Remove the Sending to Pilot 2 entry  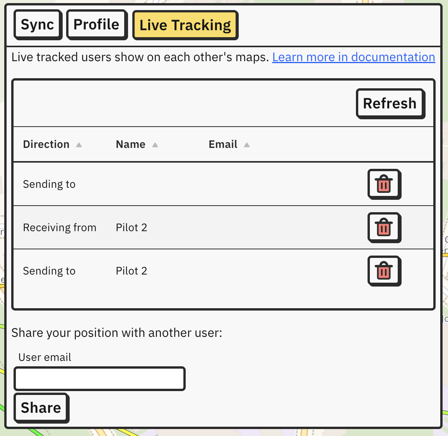(x=384, y=271)
